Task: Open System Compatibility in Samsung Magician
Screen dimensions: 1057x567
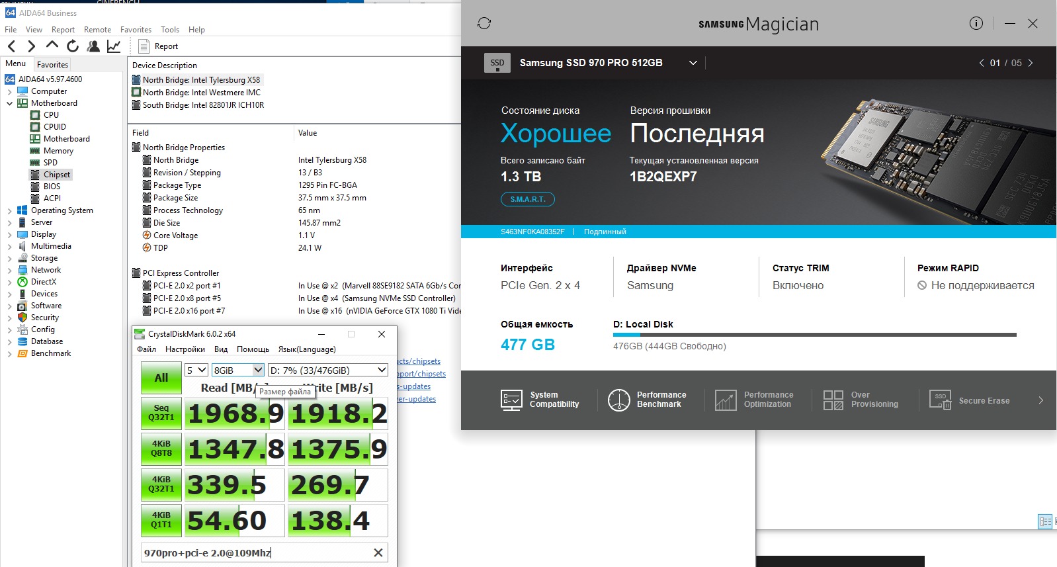Action: coord(540,400)
